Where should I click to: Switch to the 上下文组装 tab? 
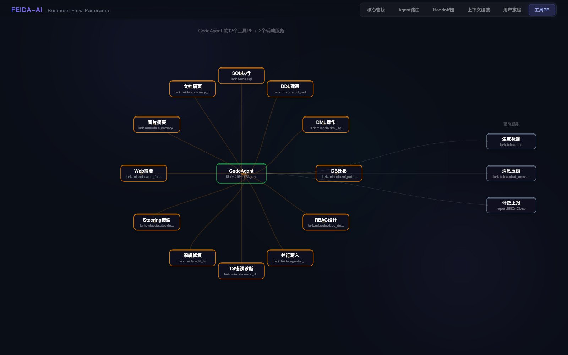(x=478, y=10)
